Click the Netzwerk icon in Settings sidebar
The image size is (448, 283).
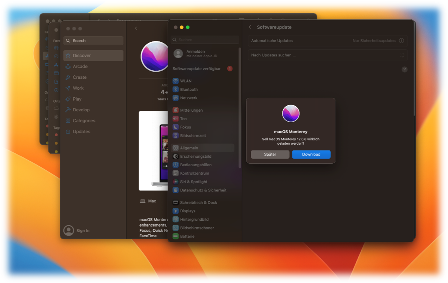coord(176,98)
